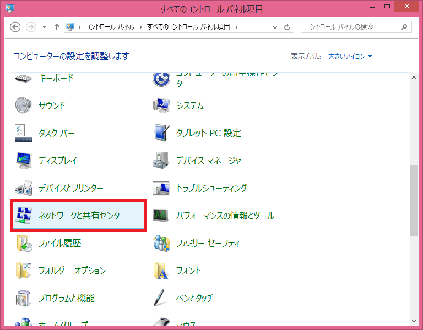Open Ease of Access Center icon
Viewport: 423px width, 330px height.
[x=161, y=79]
